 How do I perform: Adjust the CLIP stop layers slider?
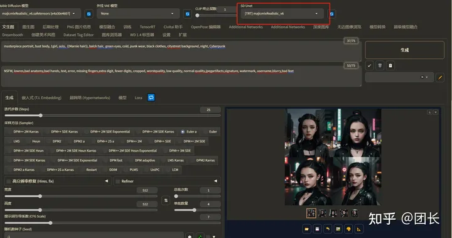click(197, 15)
